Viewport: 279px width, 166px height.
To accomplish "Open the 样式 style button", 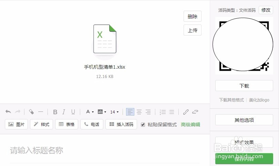I will [41, 124].
